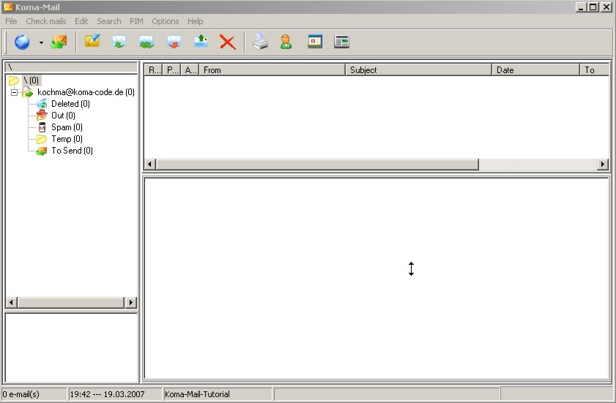
Task: Sort by the P... column header
Action: [172, 69]
